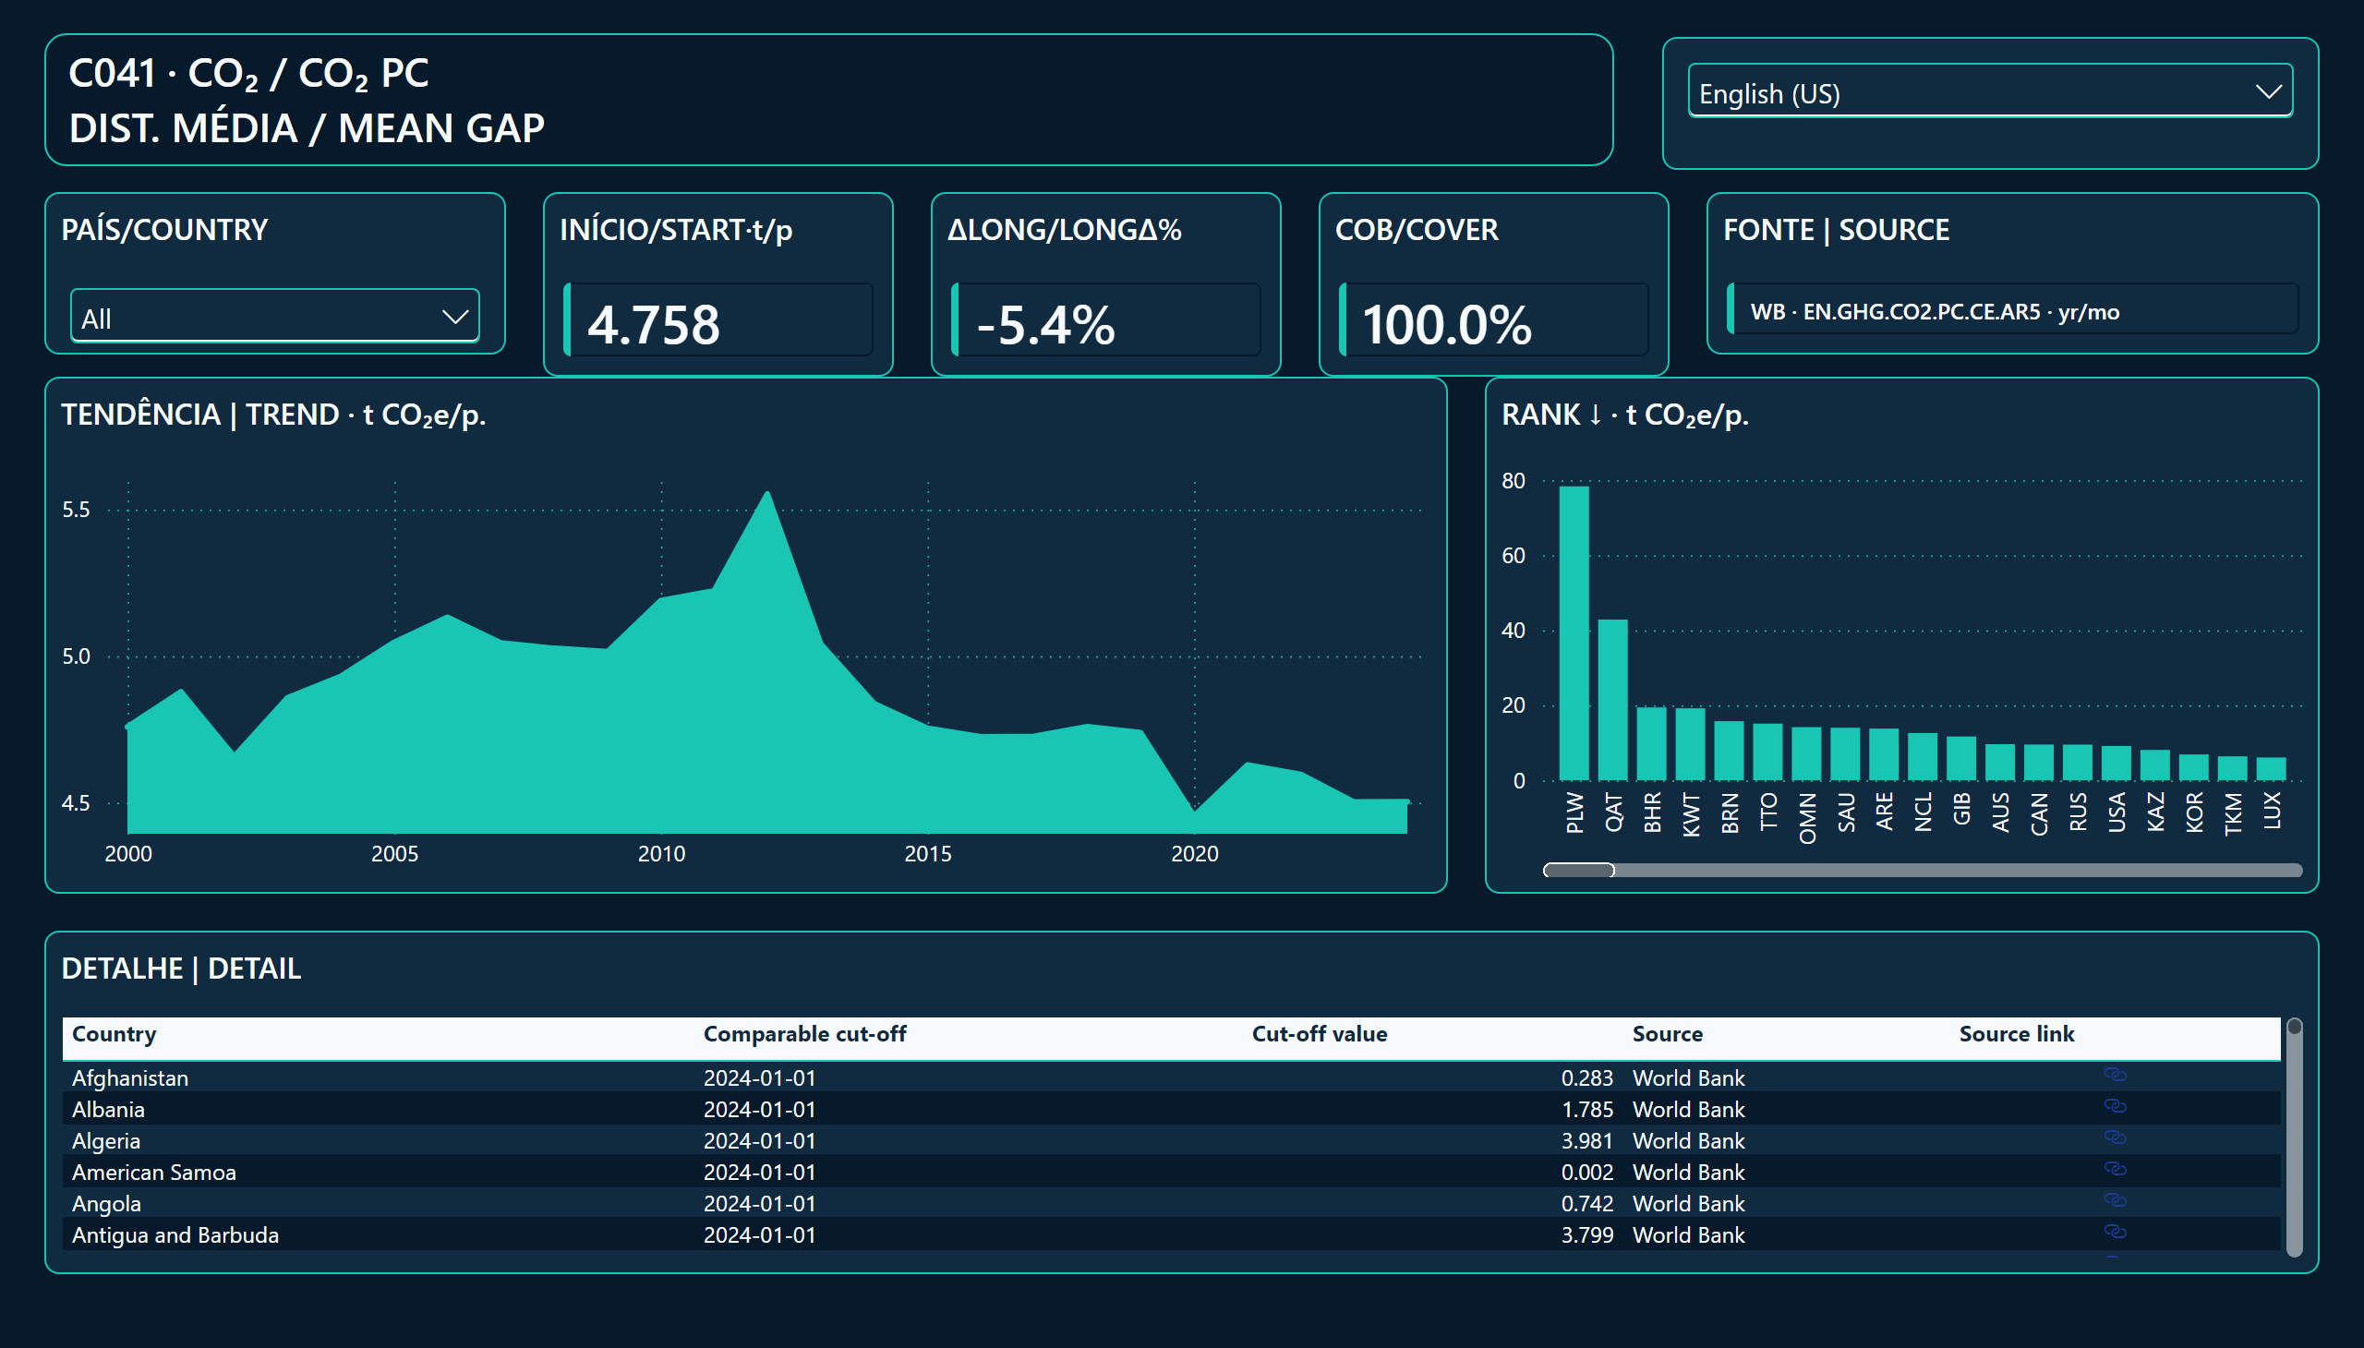Image resolution: width=2364 pixels, height=1348 pixels.
Task: Click the 2015 label on the trend x-axis
Action: pyautogui.click(x=928, y=854)
